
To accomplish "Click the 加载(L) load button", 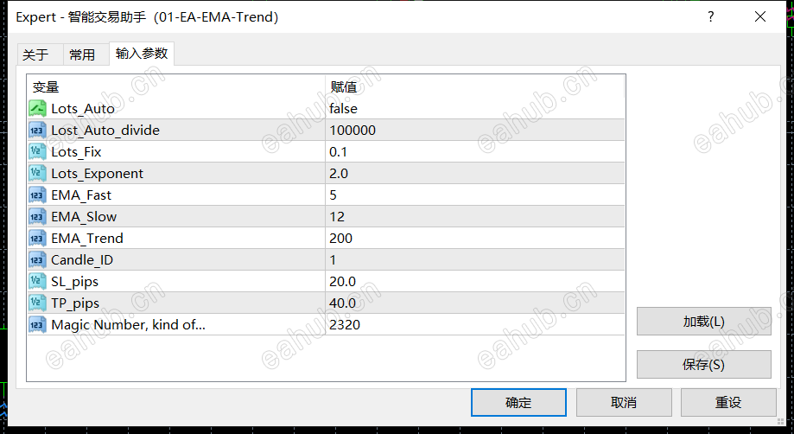I will [x=704, y=321].
